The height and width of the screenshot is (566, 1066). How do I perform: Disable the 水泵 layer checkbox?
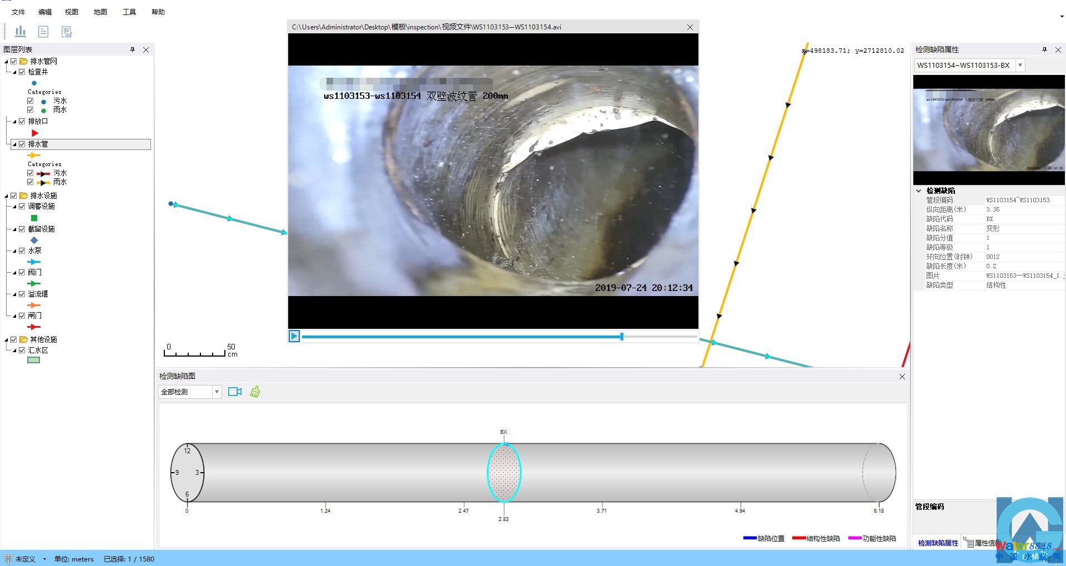[x=22, y=251]
